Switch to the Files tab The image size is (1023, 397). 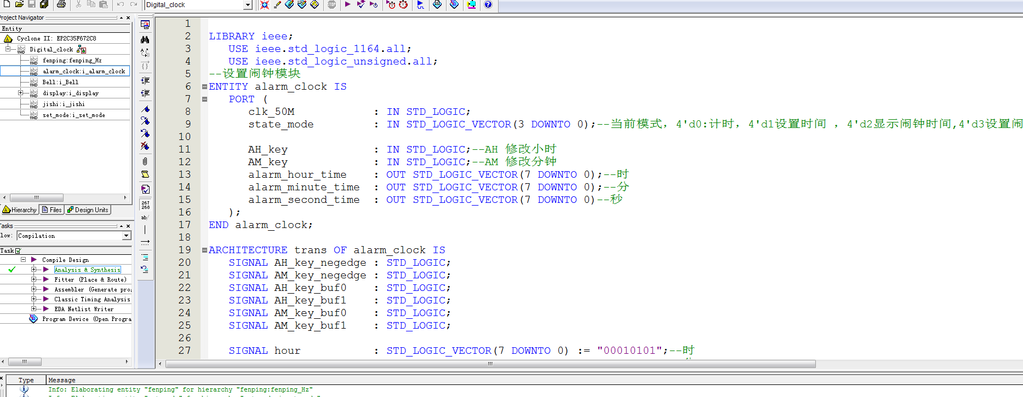tap(52, 210)
